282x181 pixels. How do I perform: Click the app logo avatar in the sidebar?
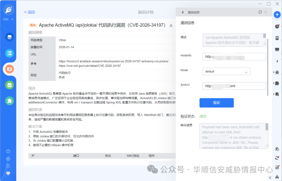(8, 10)
